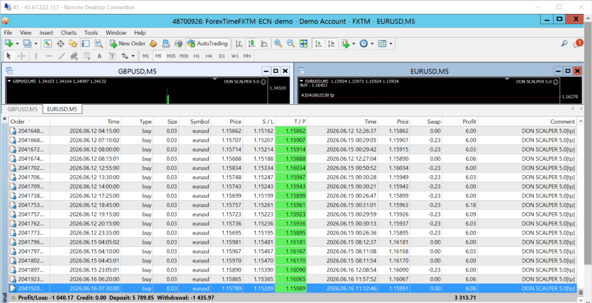Sort by the Symbol column header
The width and height of the screenshot is (592, 303).
(x=195, y=121)
